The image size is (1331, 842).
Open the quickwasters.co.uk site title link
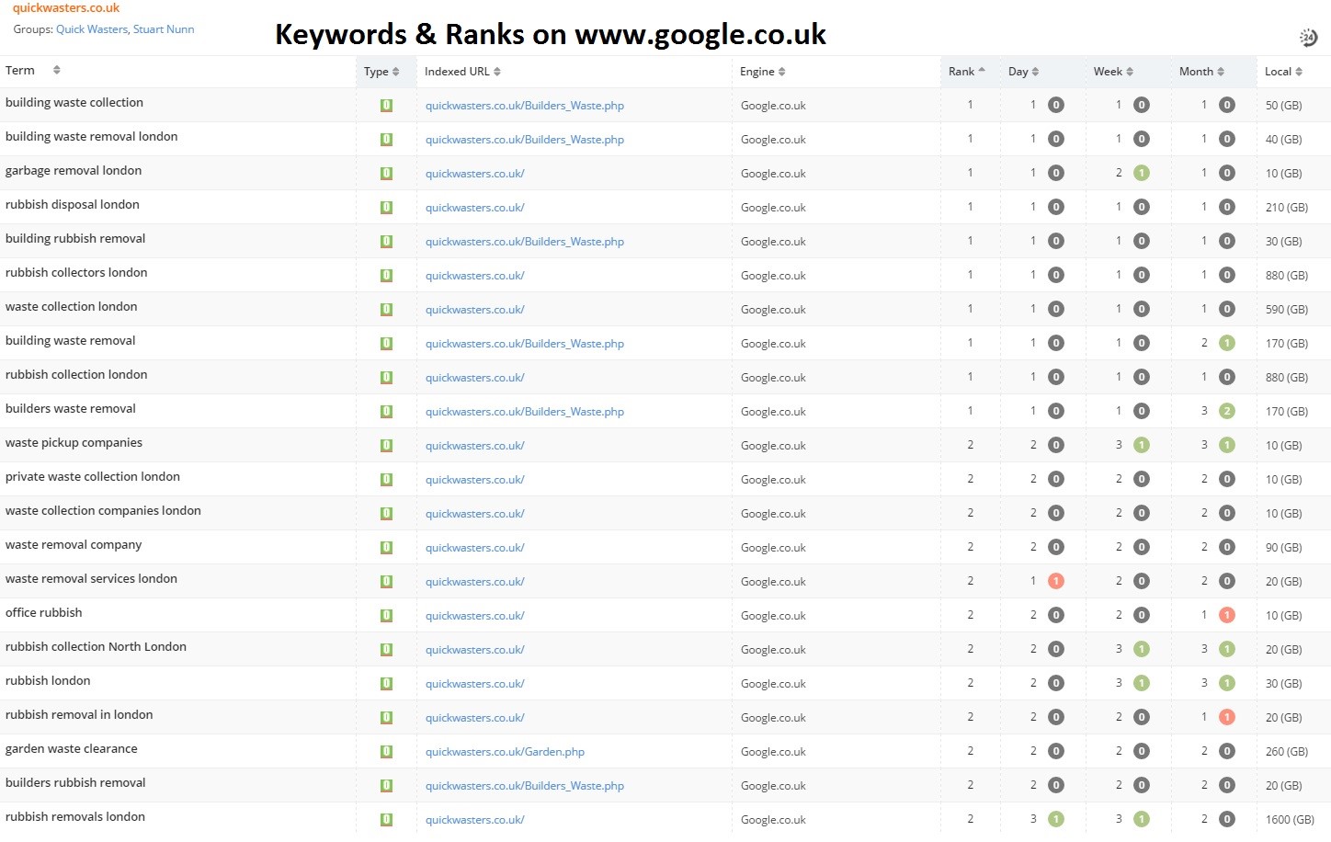(66, 8)
